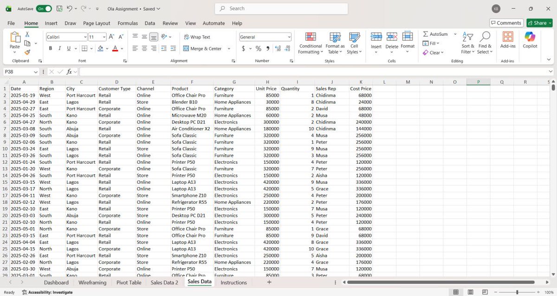Apply comma style number format
The width and height of the screenshot is (557, 296).
(267, 48)
